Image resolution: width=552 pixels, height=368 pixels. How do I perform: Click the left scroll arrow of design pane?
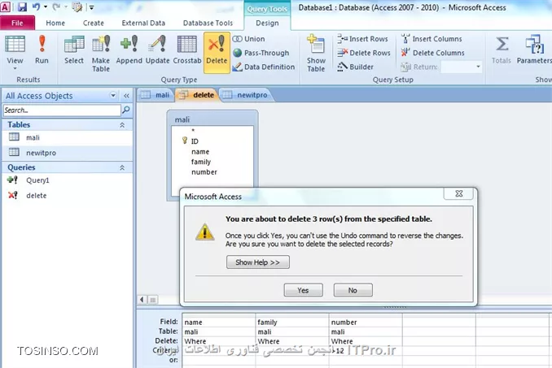142,300
